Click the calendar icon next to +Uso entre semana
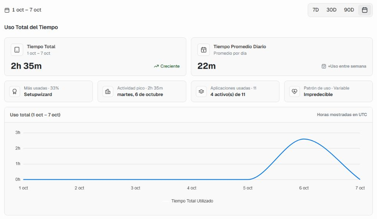 tap(324, 66)
